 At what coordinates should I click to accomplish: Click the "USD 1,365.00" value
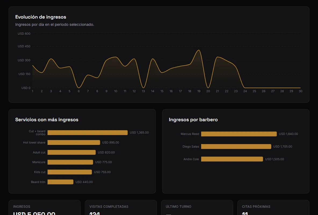[x=139, y=132]
